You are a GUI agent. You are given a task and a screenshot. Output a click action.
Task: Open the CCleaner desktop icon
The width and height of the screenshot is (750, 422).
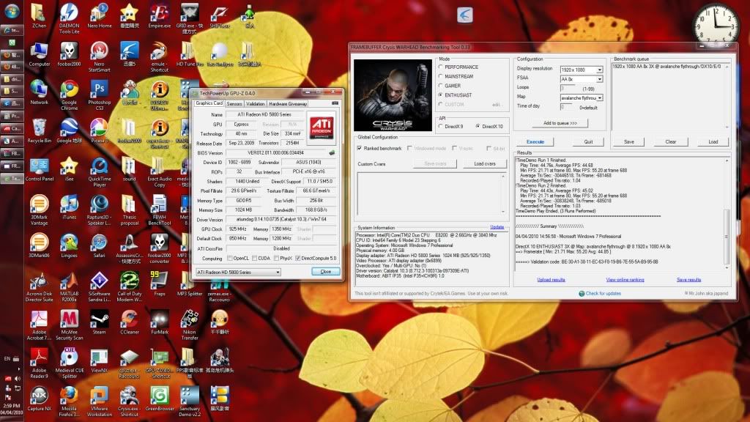pyautogui.click(x=129, y=319)
